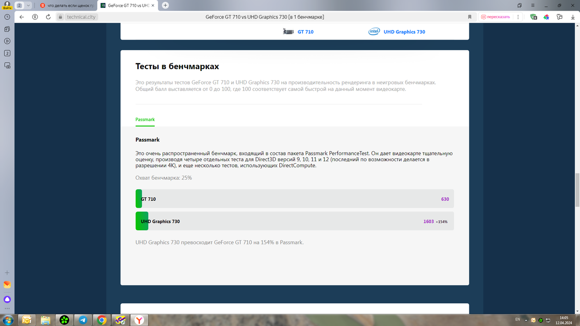Click the site lock security icon
Screen dimensions: 580x326
pos(60,16)
